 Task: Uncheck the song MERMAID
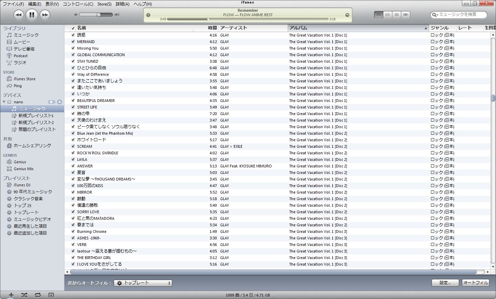point(73,42)
